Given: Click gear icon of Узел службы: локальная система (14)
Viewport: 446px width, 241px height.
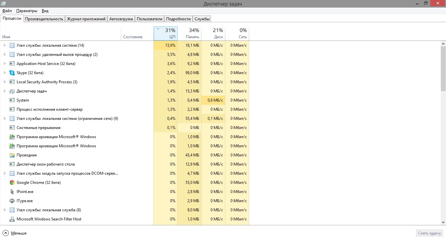Looking at the screenshot, I should click(12, 45).
